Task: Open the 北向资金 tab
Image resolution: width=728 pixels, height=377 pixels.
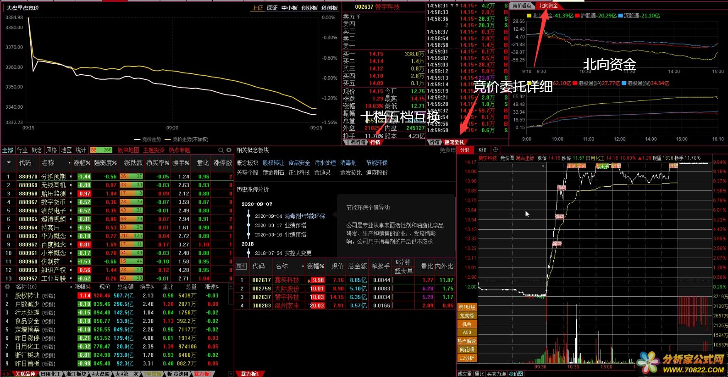Action: click(548, 6)
